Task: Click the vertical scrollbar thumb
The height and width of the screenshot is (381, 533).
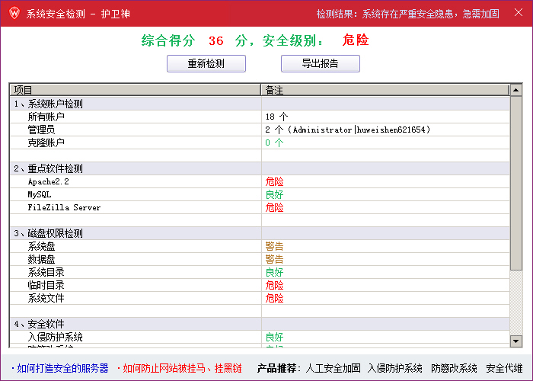Action: [516, 184]
